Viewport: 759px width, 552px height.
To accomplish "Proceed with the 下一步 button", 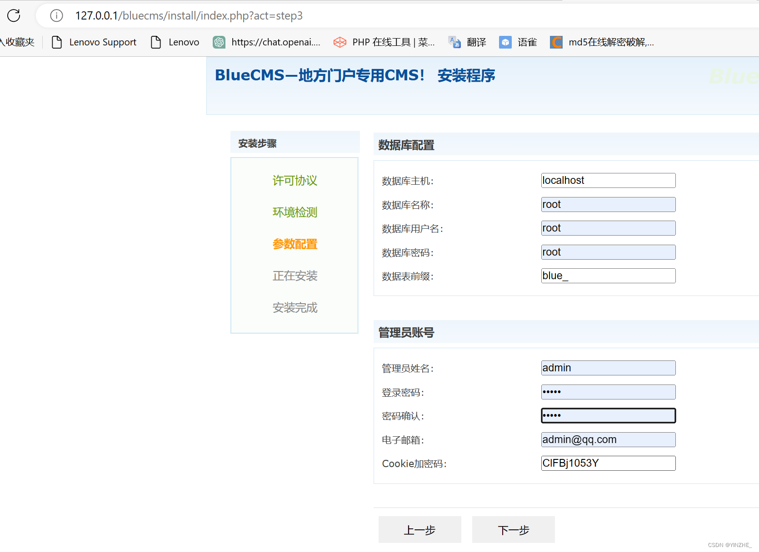I will [x=514, y=530].
